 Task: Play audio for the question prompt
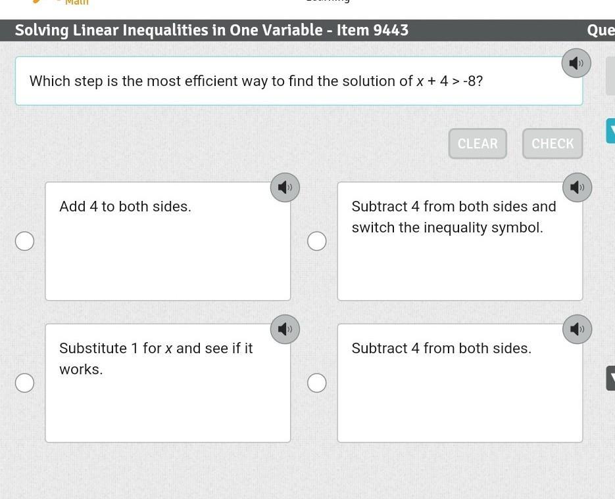click(576, 63)
